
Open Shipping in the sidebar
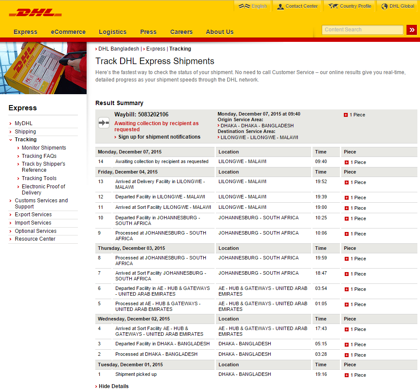tap(25, 132)
